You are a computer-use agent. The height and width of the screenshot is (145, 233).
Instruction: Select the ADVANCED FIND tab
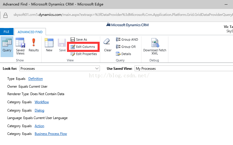pos(30,32)
